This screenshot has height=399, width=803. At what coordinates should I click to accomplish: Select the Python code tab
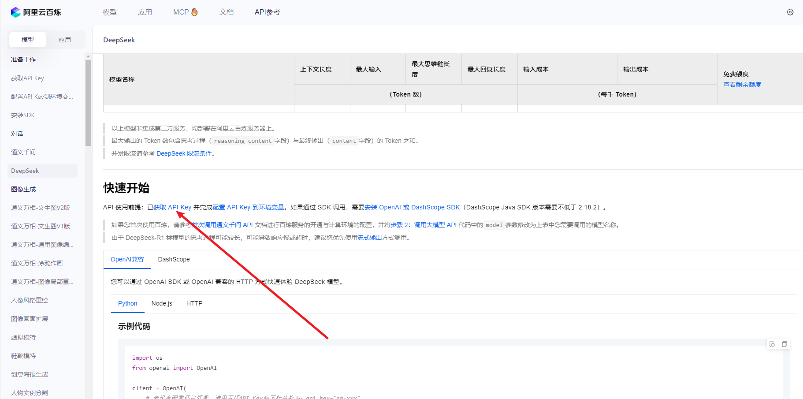pos(128,303)
